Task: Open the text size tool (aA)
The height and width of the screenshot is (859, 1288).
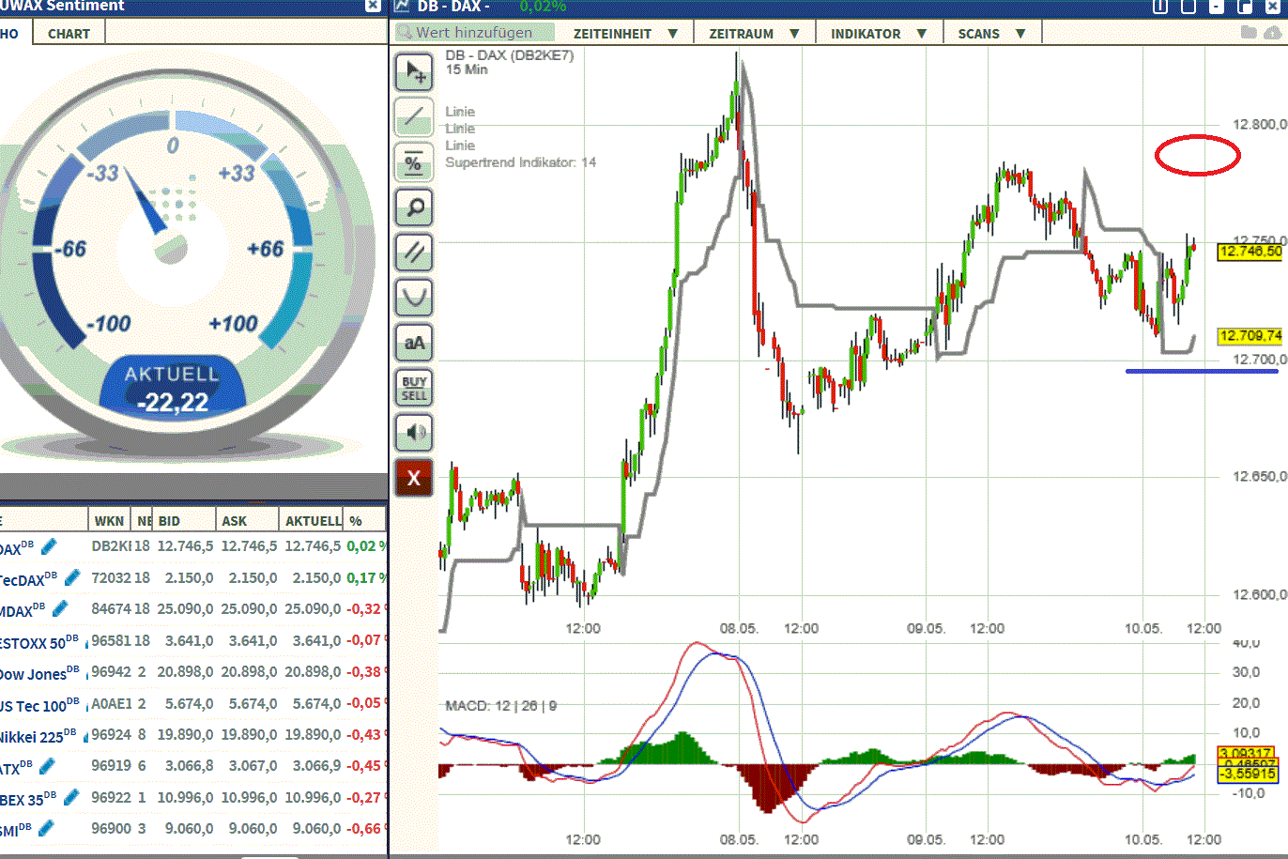Action: [414, 343]
